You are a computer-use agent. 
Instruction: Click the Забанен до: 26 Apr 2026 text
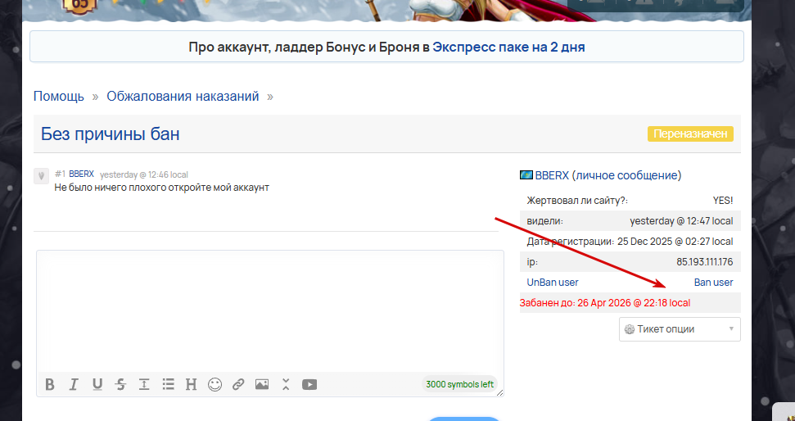tap(605, 303)
